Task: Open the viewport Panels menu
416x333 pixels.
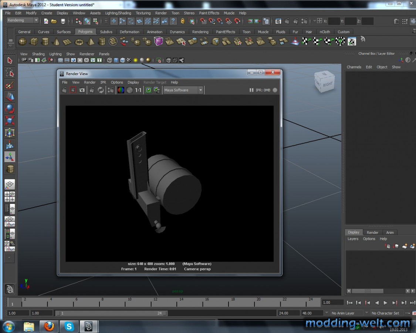Action: click(x=104, y=54)
